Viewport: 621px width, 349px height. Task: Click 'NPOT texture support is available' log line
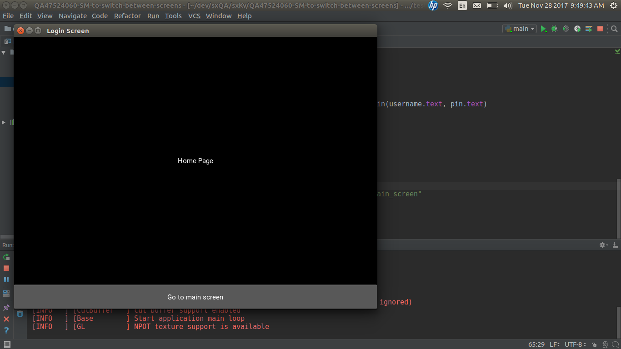tap(201, 326)
